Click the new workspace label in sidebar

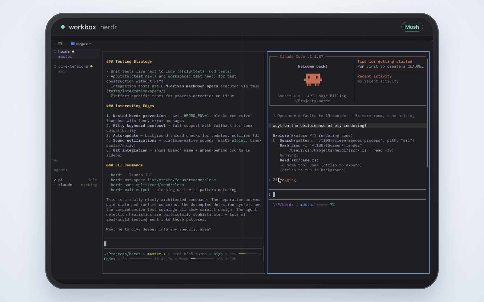point(55,160)
